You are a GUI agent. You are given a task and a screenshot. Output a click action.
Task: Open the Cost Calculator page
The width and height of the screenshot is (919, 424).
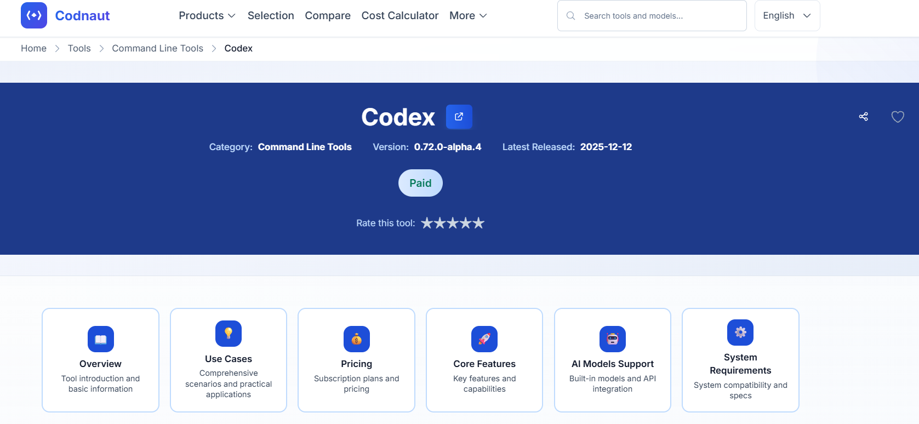400,15
